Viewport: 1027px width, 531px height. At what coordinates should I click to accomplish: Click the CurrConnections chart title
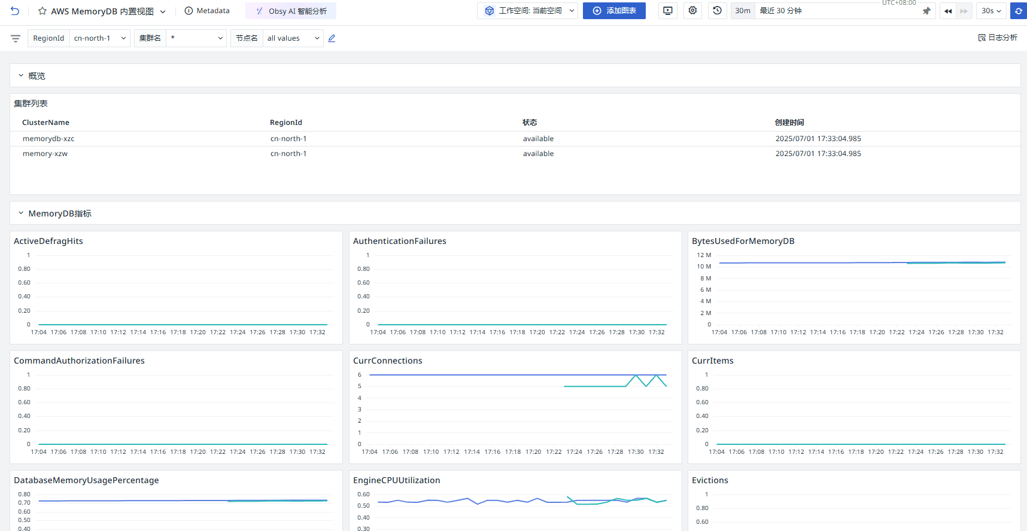pyautogui.click(x=388, y=361)
